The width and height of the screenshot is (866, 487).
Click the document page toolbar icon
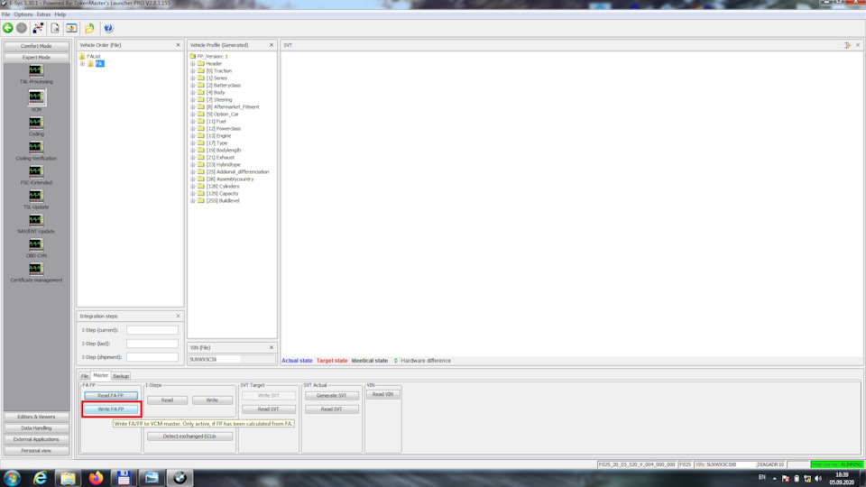(x=55, y=28)
